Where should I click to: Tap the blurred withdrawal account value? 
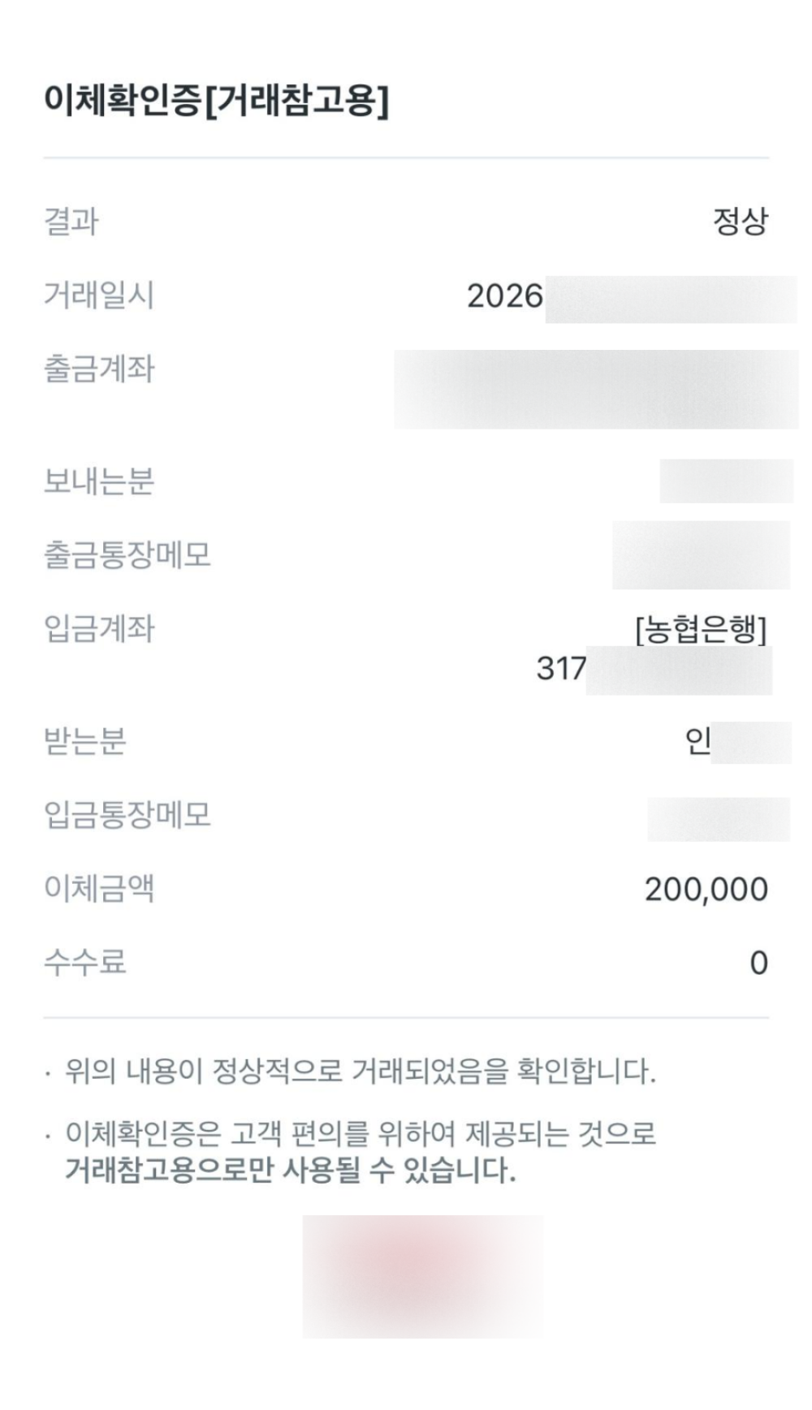(x=595, y=389)
